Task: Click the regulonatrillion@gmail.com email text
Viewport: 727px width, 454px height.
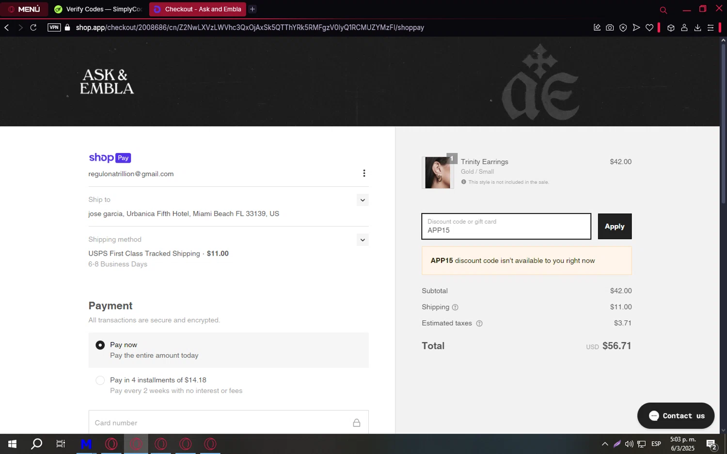Action: (131, 174)
